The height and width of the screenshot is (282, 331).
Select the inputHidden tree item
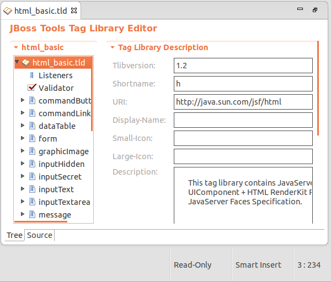tap(61, 164)
